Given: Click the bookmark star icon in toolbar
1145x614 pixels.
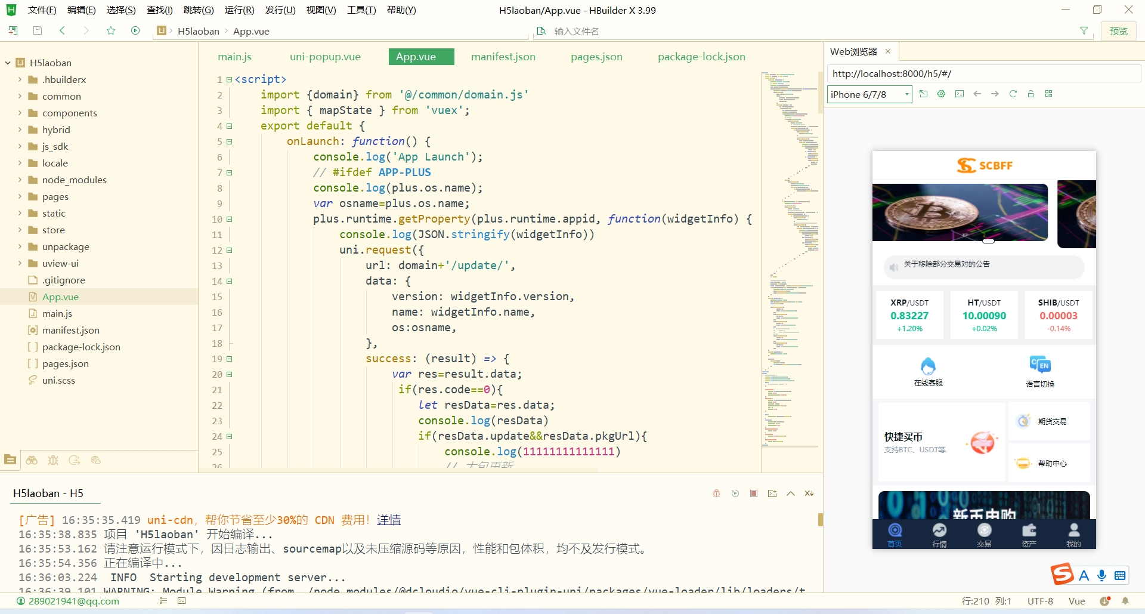Looking at the screenshot, I should tap(111, 31).
